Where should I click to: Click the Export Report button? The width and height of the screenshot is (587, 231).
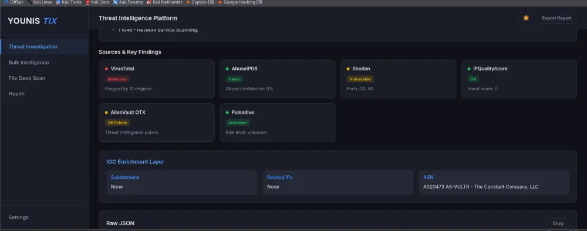click(x=556, y=18)
